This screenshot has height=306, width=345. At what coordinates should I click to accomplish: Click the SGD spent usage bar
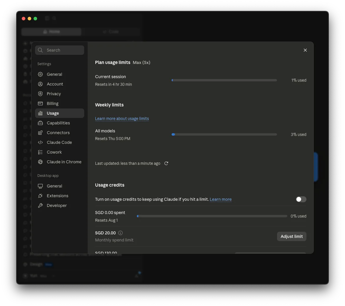[x=212, y=216]
